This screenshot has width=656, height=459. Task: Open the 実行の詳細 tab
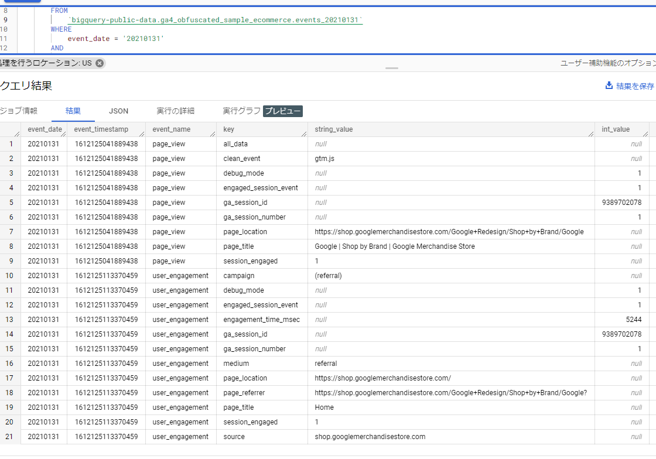click(x=175, y=111)
